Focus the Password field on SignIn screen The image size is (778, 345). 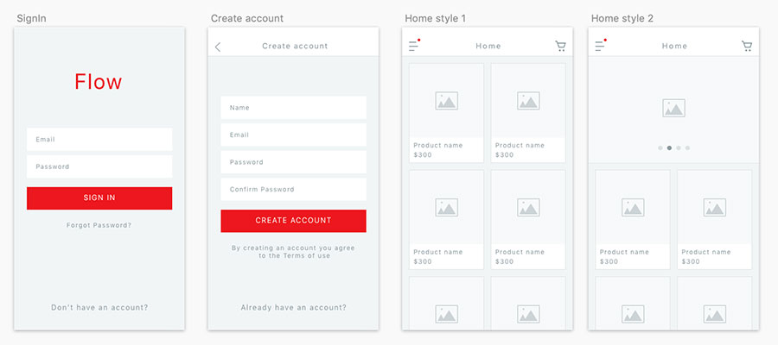[x=99, y=166]
